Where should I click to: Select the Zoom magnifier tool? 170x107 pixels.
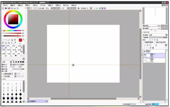6,43
